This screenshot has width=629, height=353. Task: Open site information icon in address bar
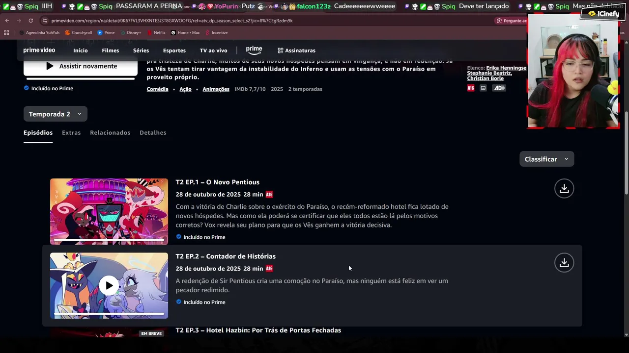click(45, 21)
